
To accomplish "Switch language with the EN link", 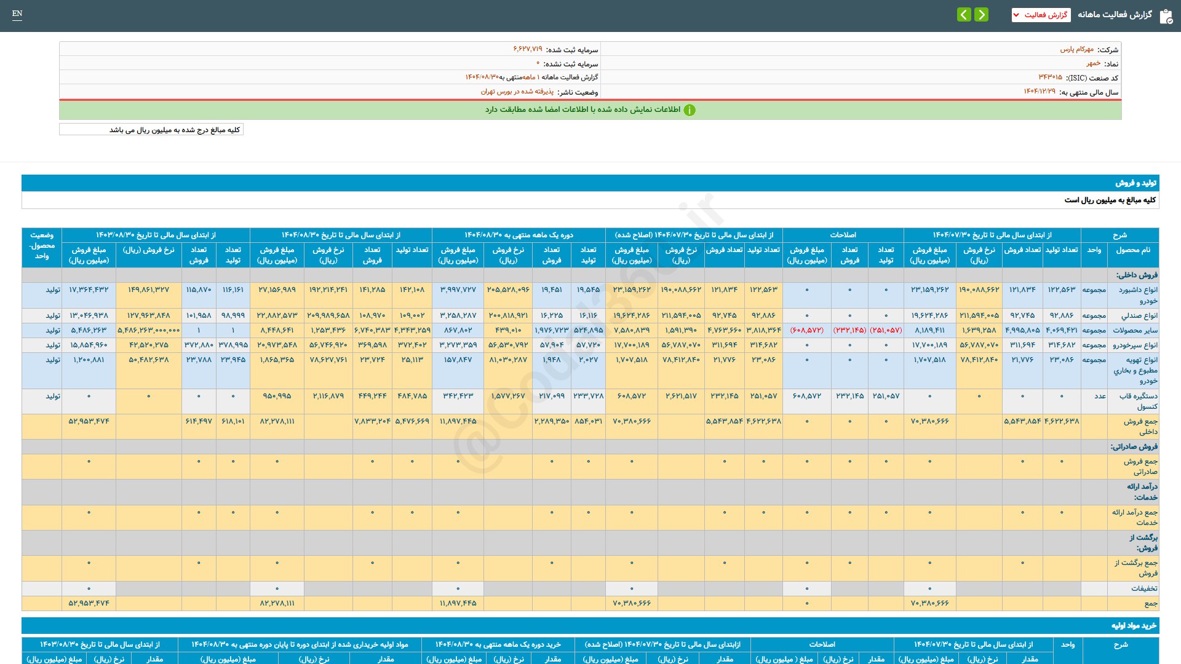I will click(17, 14).
